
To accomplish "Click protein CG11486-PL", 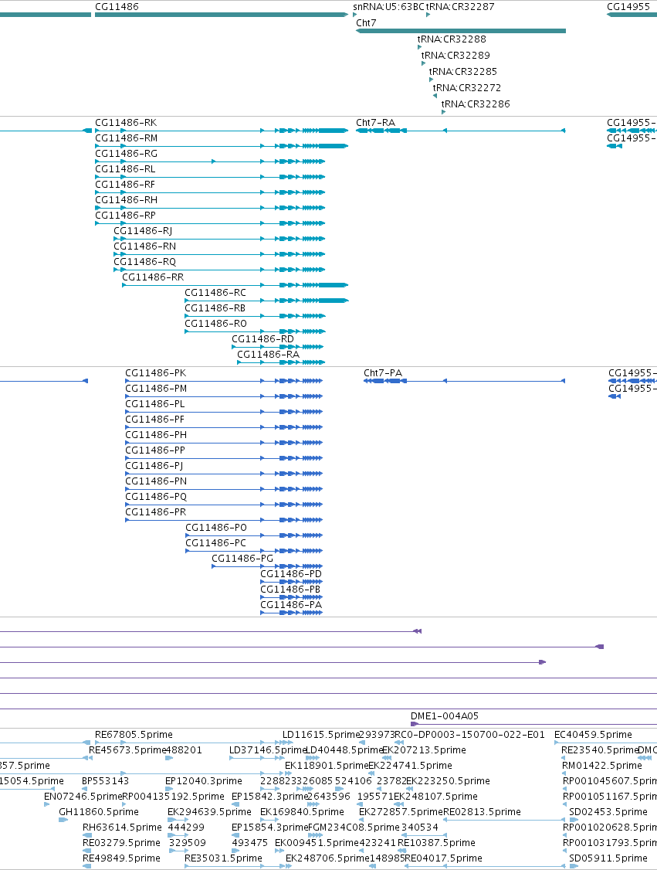I will pyautogui.click(x=155, y=404).
